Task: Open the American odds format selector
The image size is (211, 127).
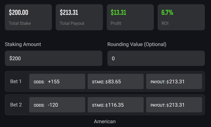Action: (x=105, y=122)
